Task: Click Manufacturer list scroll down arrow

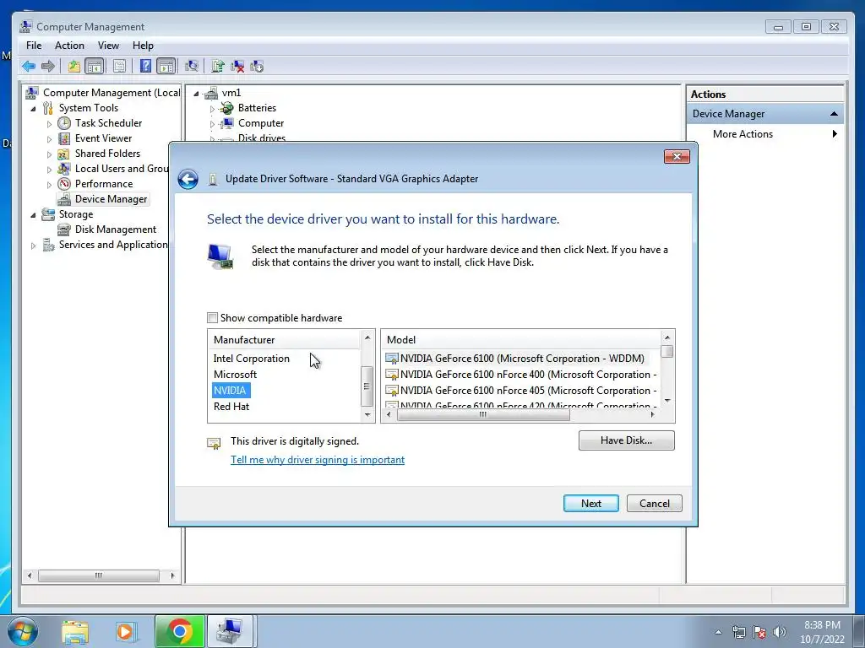Action: 367,415
